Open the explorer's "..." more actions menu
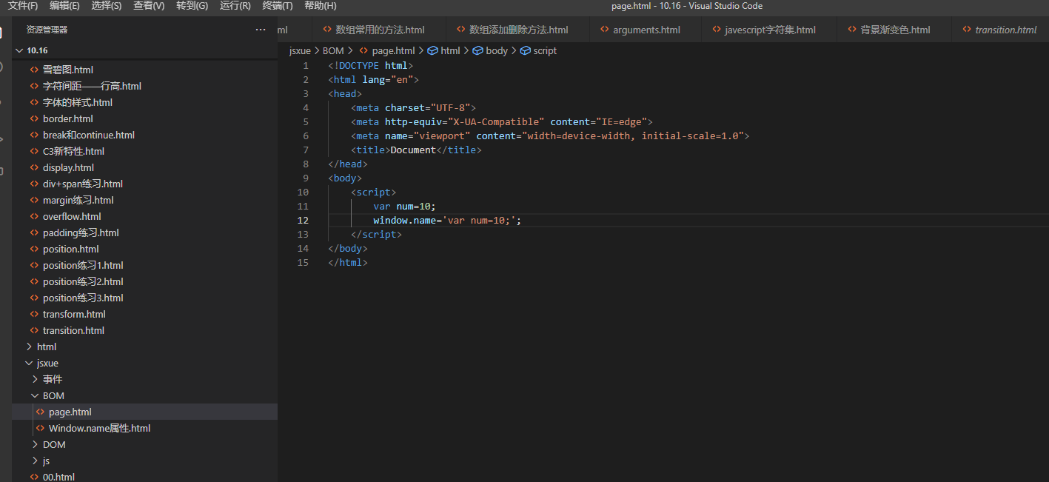 point(260,30)
